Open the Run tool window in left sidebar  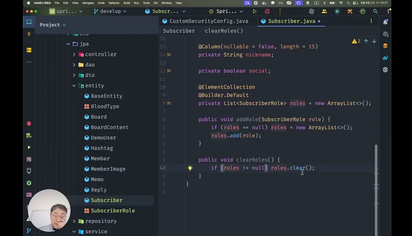click(29, 147)
